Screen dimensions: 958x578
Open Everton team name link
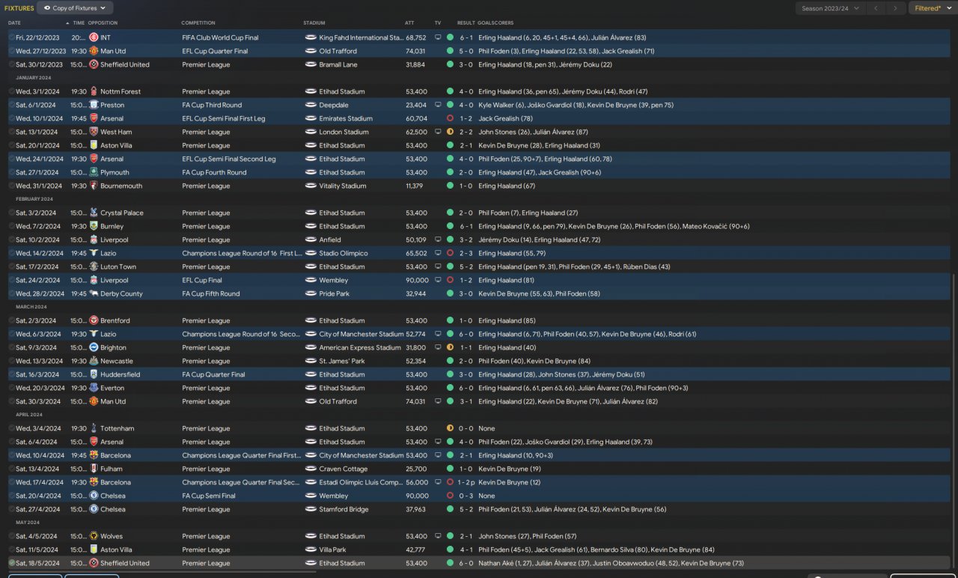click(x=112, y=388)
